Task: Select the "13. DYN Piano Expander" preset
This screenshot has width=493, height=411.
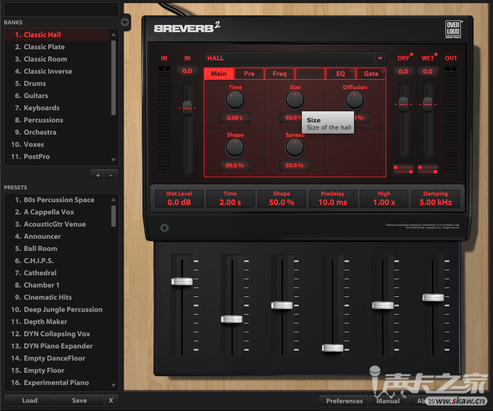Action: click(x=57, y=346)
